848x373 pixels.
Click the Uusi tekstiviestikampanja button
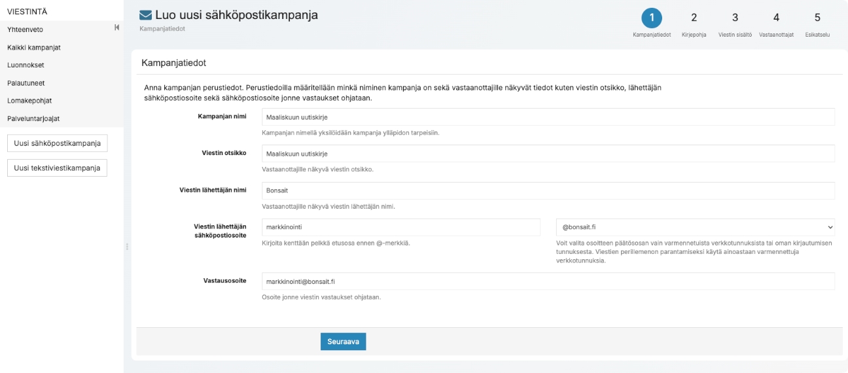click(x=57, y=168)
